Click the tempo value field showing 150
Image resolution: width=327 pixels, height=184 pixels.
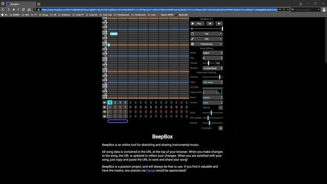[x=219, y=63]
